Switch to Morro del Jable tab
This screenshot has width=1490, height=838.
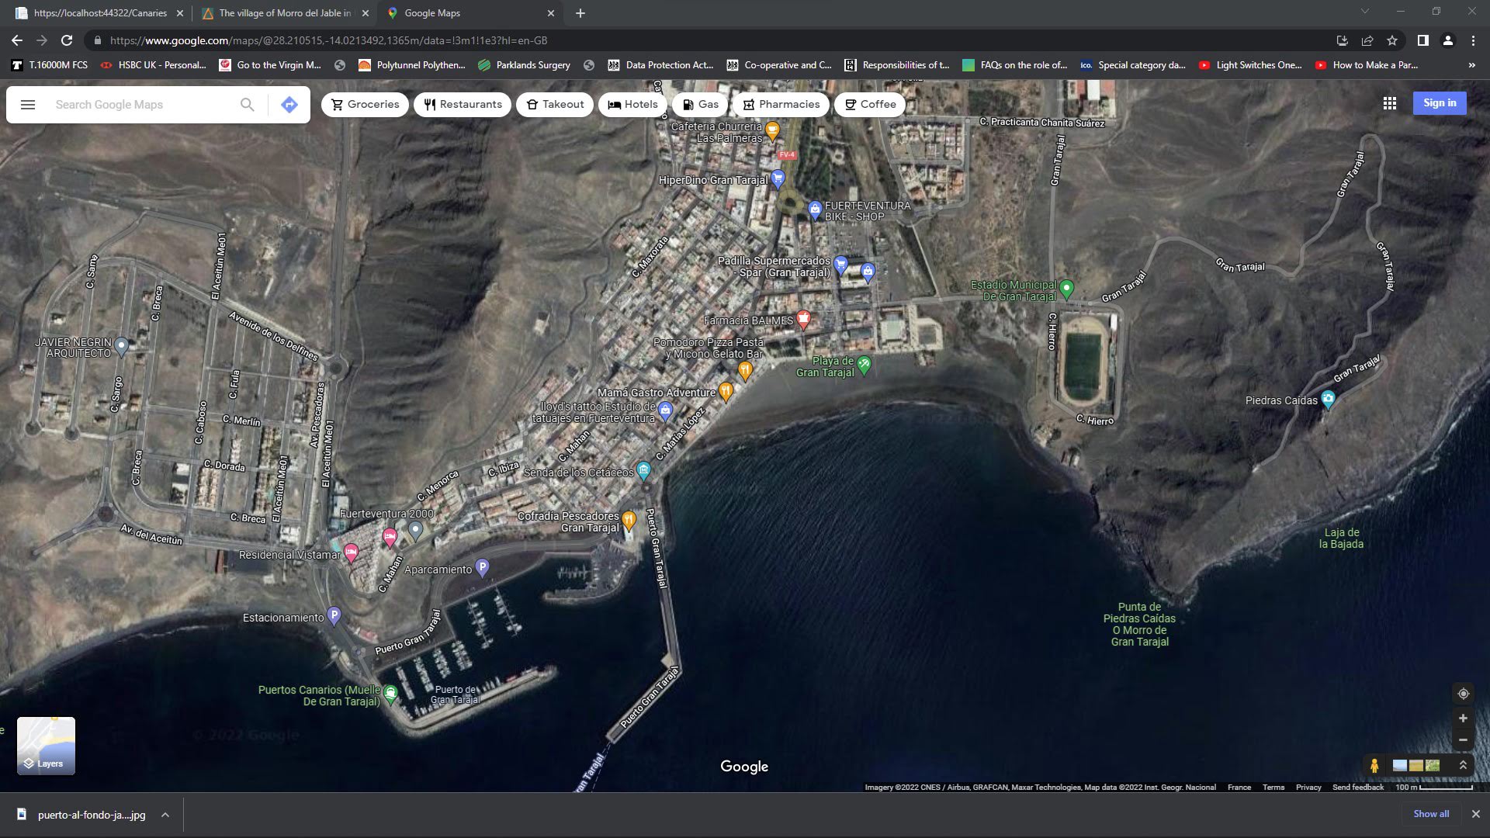pos(285,13)
